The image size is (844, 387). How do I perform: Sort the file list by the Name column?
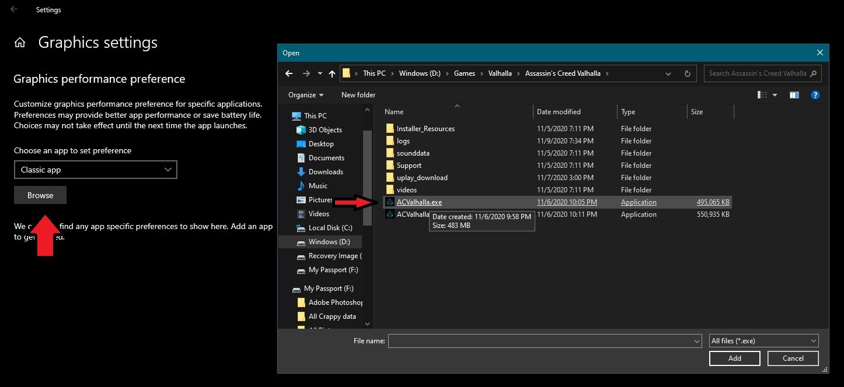tap(457, 112)
